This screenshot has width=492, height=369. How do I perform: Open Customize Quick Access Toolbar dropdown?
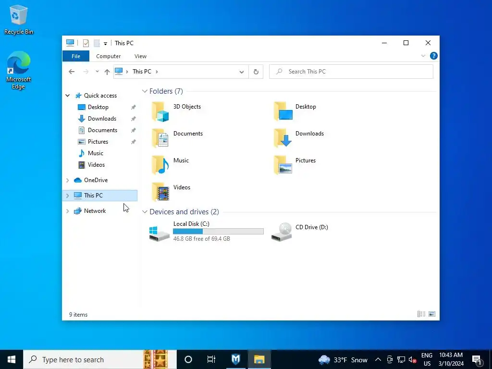(x=105, y=44)
